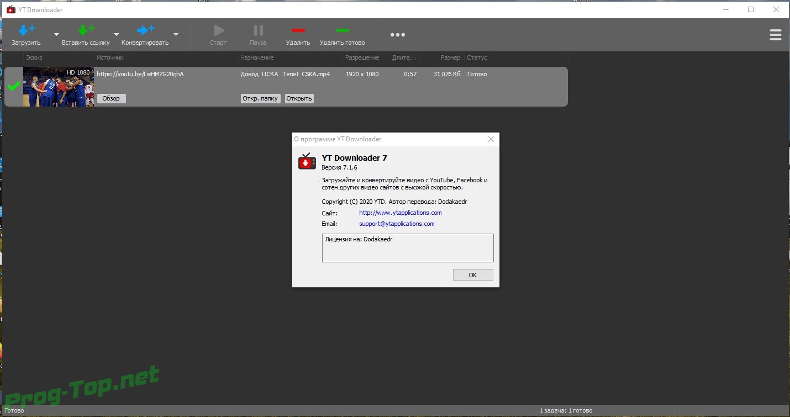Sort by Разрешение column header
This screenshot has width=790, height=417.
coord(362,57)
